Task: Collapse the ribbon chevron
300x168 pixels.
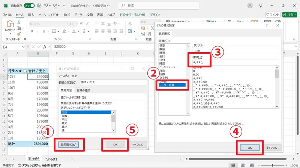Action: click(x=294, y=39)
